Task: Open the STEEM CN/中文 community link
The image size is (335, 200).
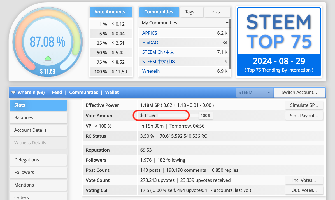Action: 158,52
